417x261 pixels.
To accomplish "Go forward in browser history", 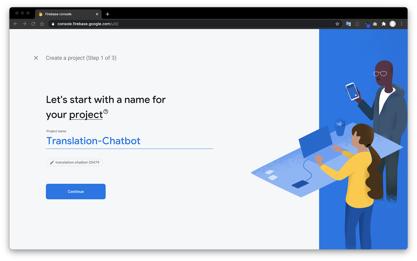I will coord(24,24).
